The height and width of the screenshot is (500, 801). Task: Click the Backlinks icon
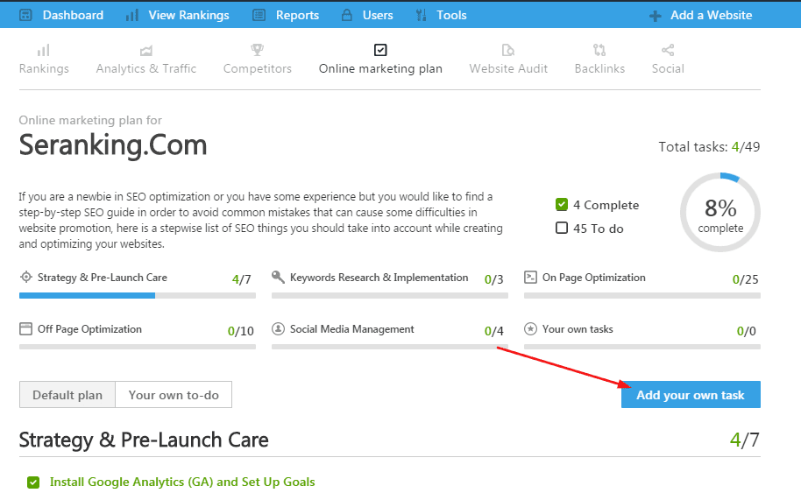coord(599,50)
